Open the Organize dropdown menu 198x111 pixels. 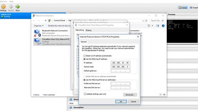pyautogui.click(x=38, y=26)
